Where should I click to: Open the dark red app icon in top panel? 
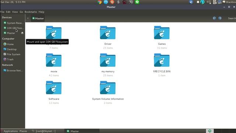click(124, 2)
